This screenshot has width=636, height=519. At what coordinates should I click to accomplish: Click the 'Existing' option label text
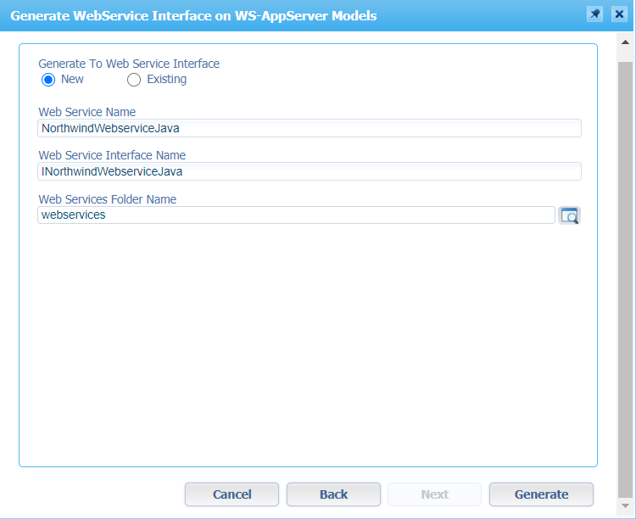click(166, 80)
